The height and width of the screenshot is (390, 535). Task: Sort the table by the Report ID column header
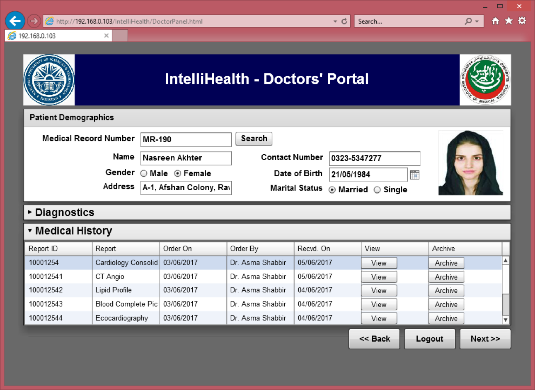coord(58,249)
